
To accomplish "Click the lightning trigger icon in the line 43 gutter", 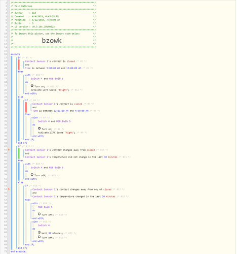I will coord(9,150).
